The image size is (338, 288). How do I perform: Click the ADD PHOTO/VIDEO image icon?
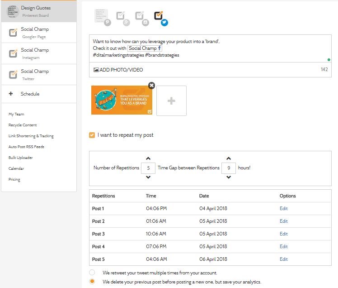96,70
